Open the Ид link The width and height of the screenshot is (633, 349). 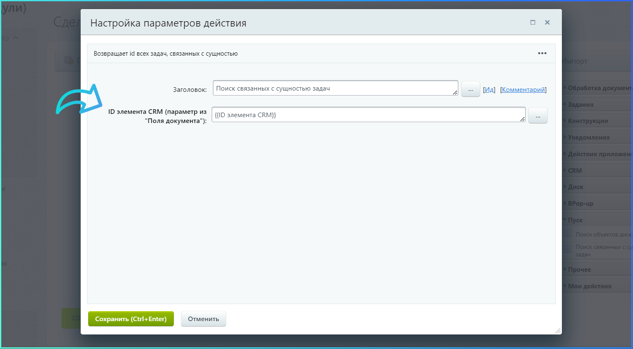pyautogui.click(x=489, y=90)
